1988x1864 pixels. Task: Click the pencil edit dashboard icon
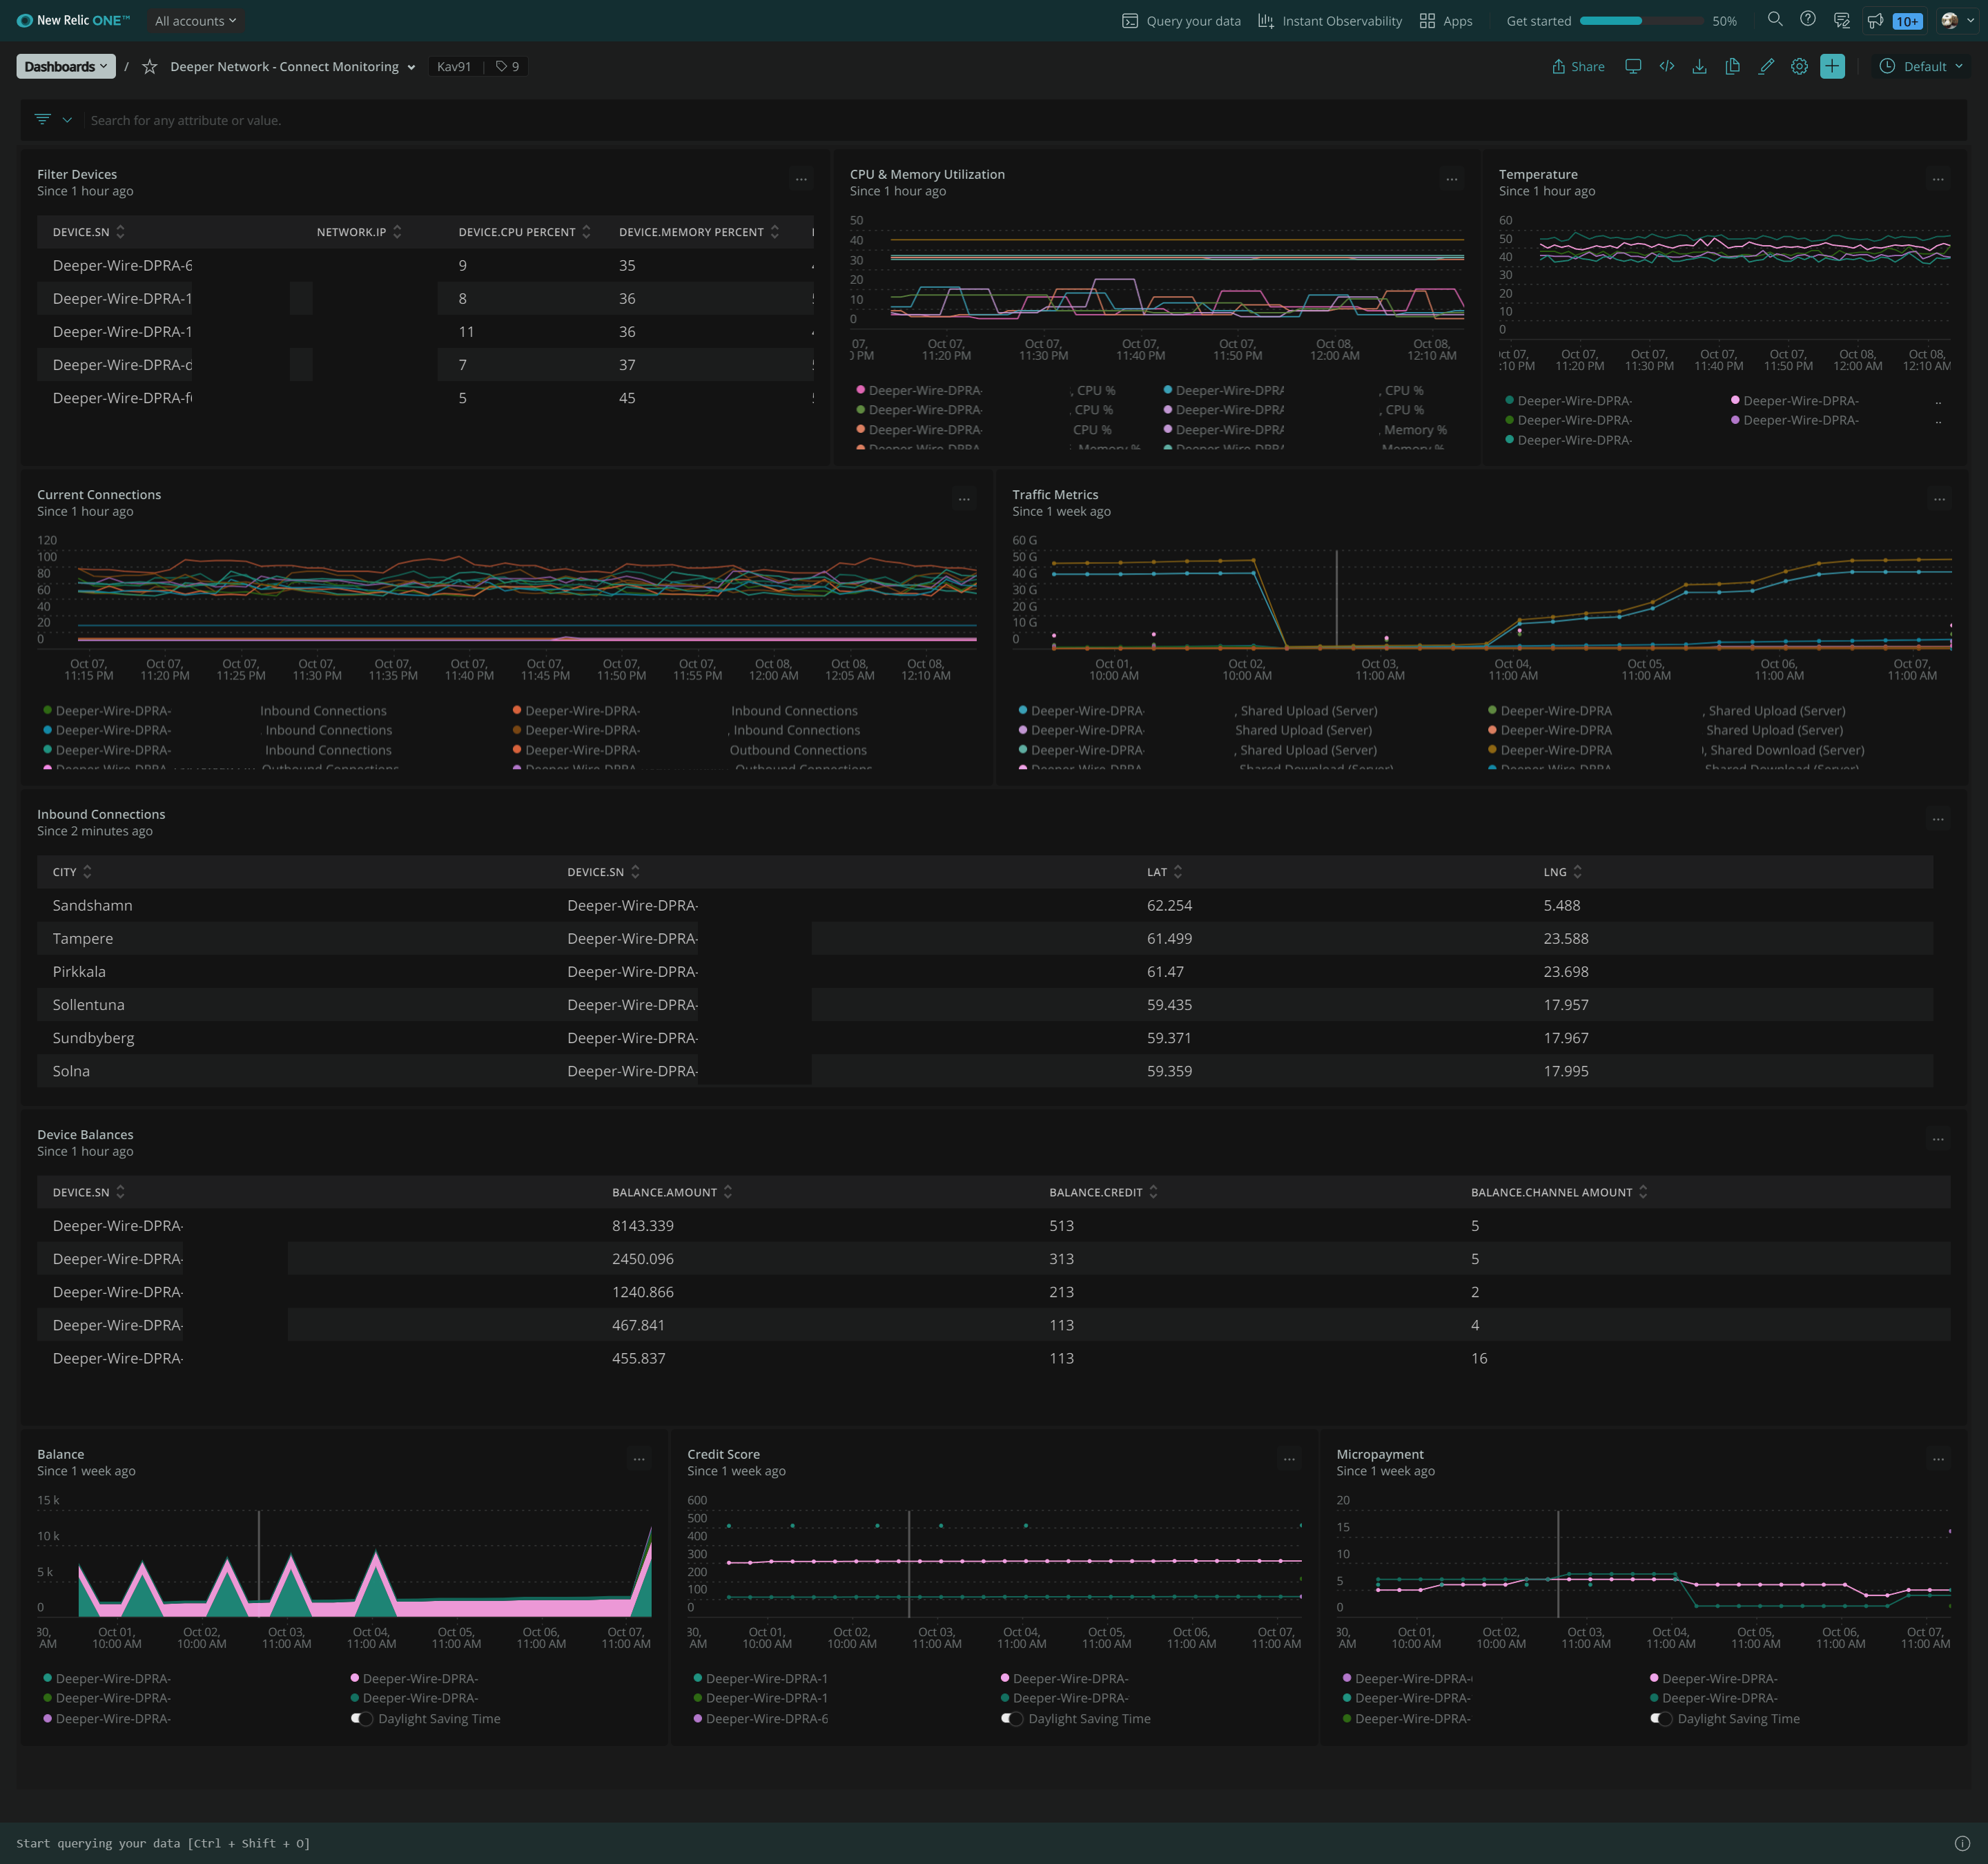tap(1766, 66)
